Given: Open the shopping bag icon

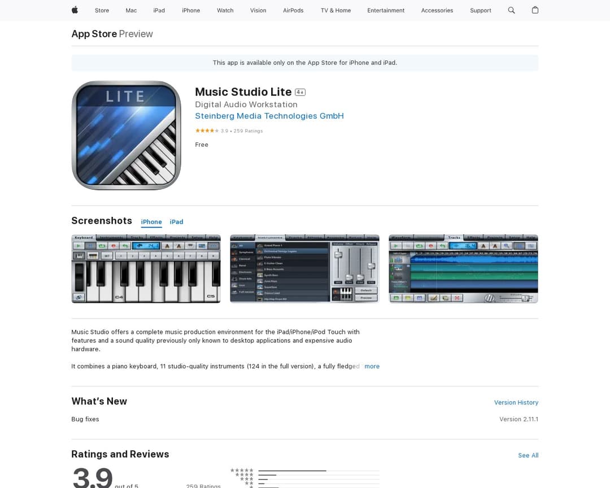Looking at the screenshot, I should [x=535, y=10].
